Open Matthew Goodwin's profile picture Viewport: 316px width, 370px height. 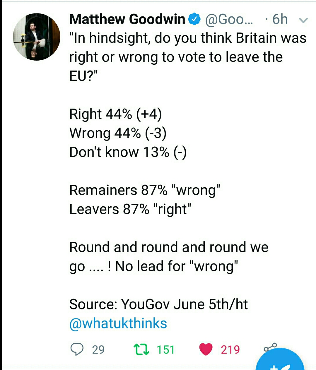[x=37, y=37]
